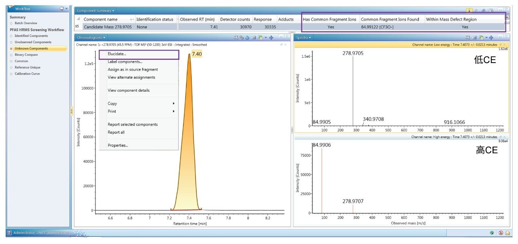
Task: Collapse the left Workflow side panel handle
Action: (72, 111)
